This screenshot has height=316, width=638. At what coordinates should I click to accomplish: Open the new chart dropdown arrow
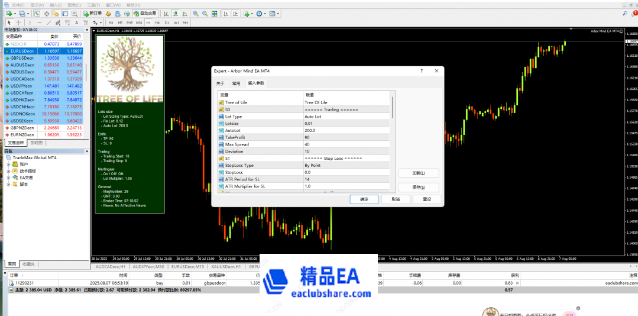tap(14, 13)
